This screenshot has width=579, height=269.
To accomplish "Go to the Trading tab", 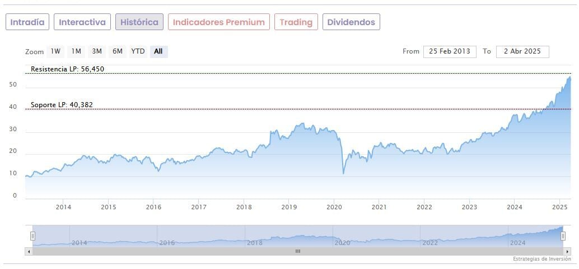I will [x=296, y=22].
